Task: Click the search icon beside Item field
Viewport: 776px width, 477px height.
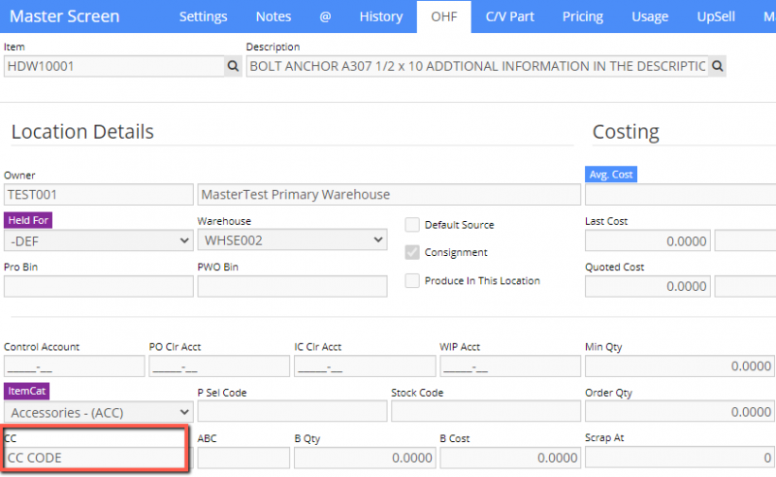Action: click(233, 66)
